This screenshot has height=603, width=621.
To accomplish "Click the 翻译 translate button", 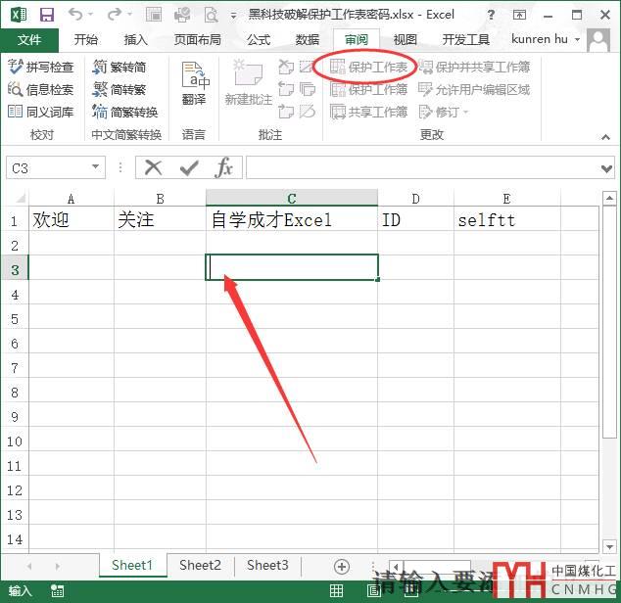I will (194, 83).
